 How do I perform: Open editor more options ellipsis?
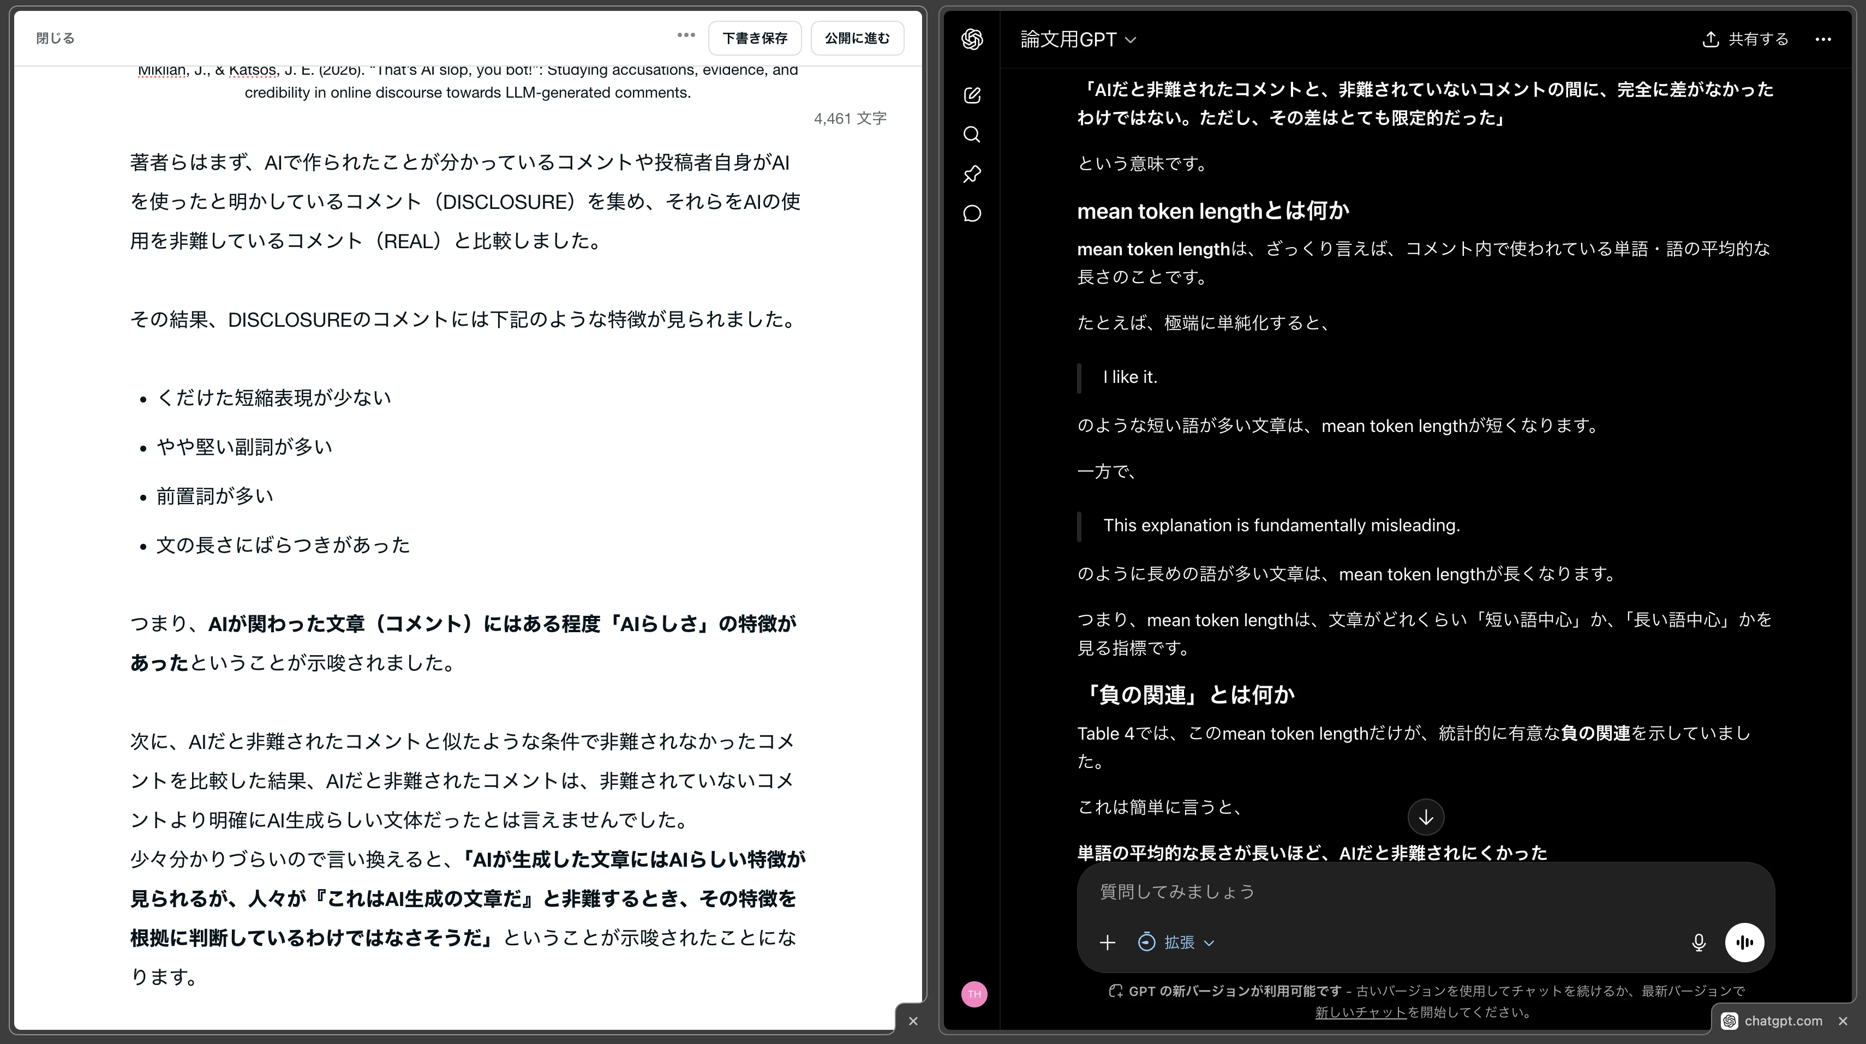[686, 35]
